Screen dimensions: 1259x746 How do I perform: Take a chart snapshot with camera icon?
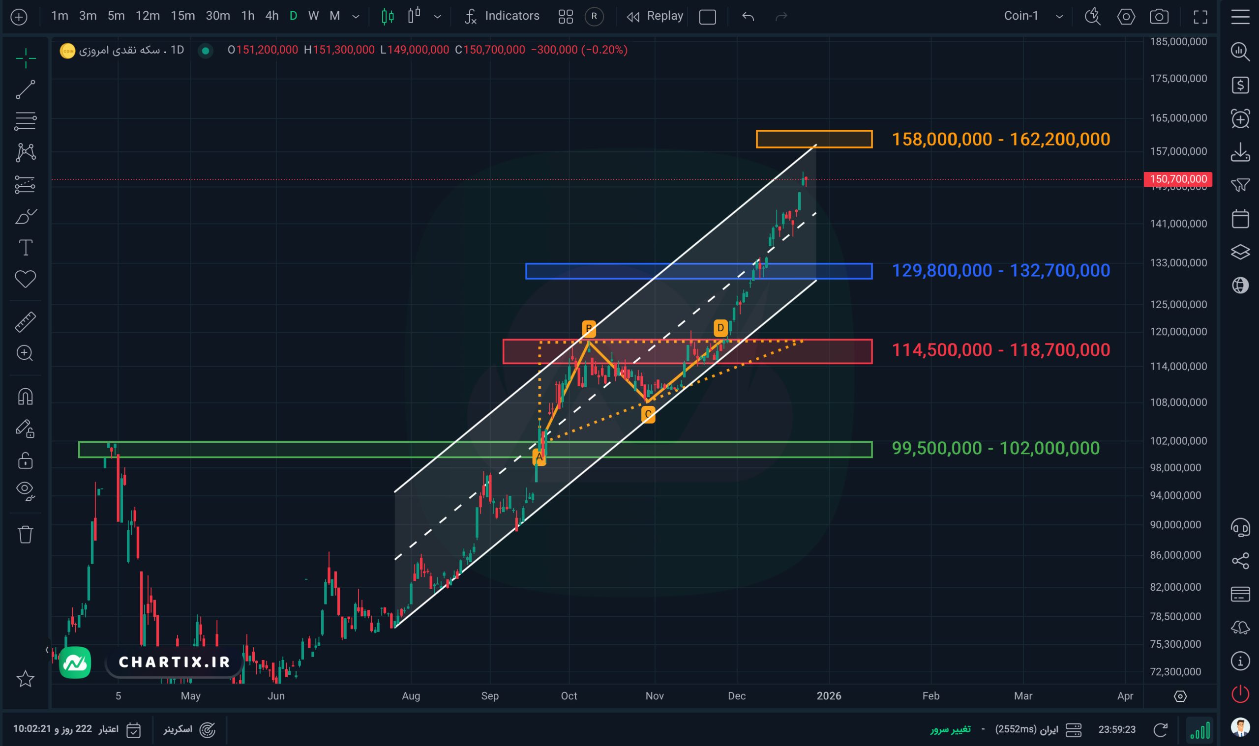[x=1159, y=17]
